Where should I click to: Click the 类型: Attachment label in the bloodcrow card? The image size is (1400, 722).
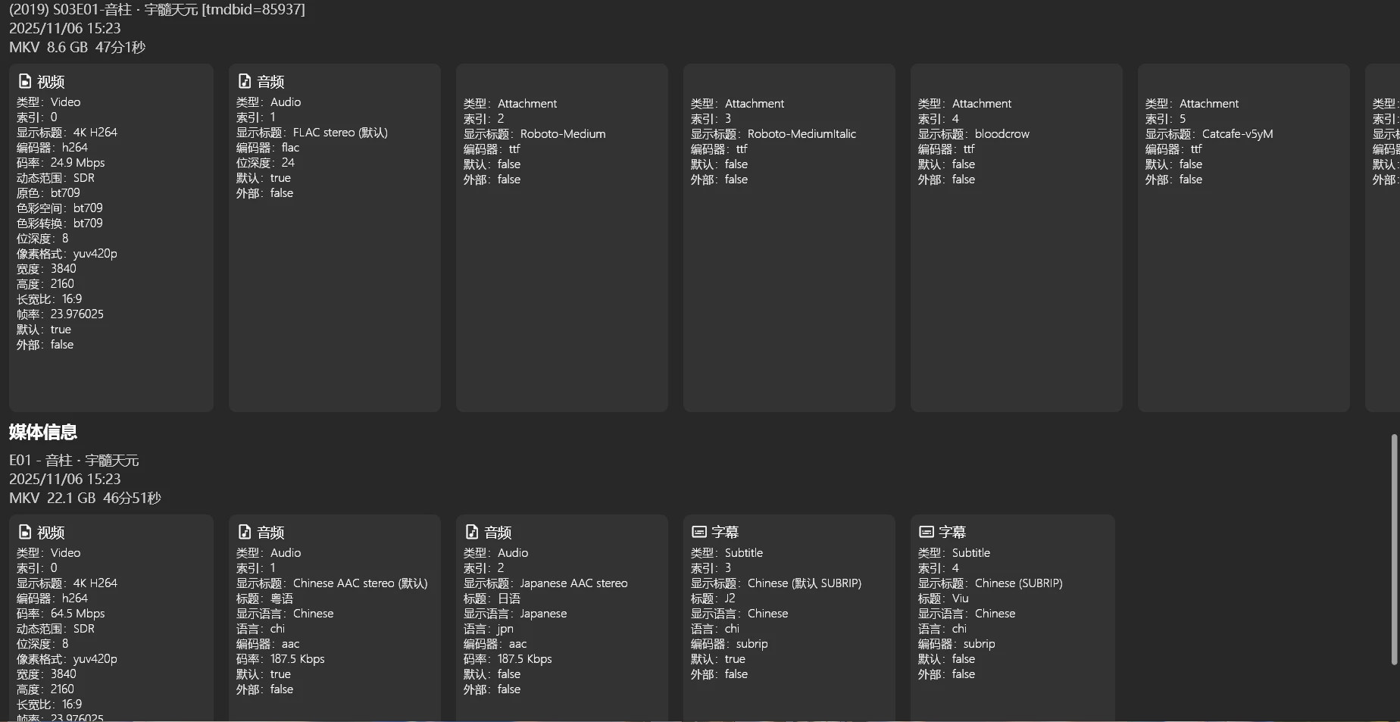[x=964, y=104]
